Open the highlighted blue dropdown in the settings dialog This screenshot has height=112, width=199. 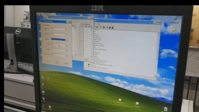(x=59, y=40)
